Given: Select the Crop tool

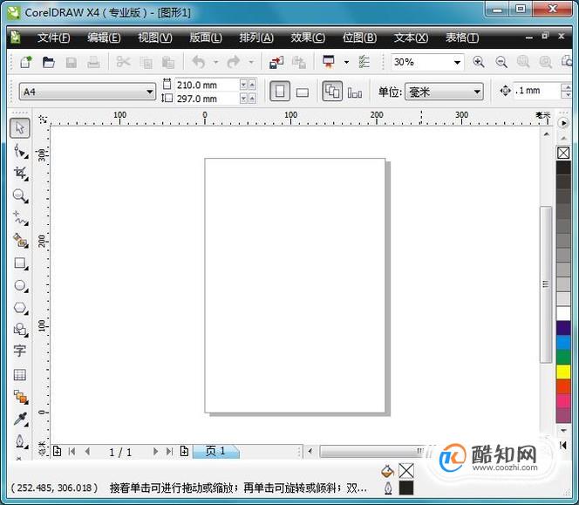Looking at the screenshot, I should 20,174.
